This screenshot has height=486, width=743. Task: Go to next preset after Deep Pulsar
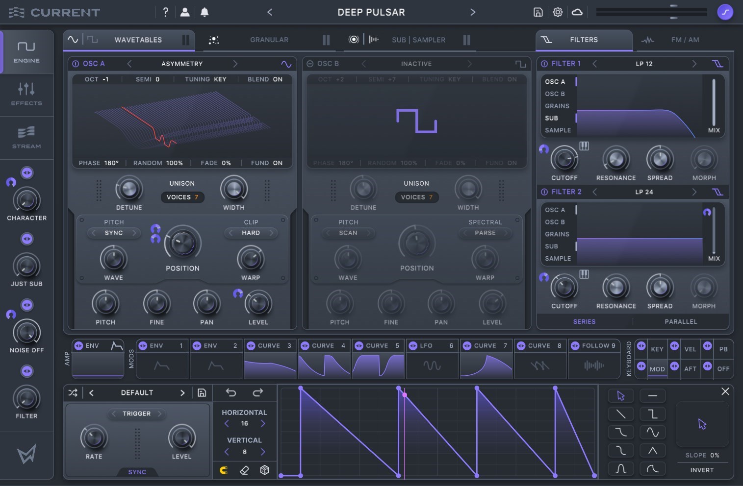click(473, 12)
